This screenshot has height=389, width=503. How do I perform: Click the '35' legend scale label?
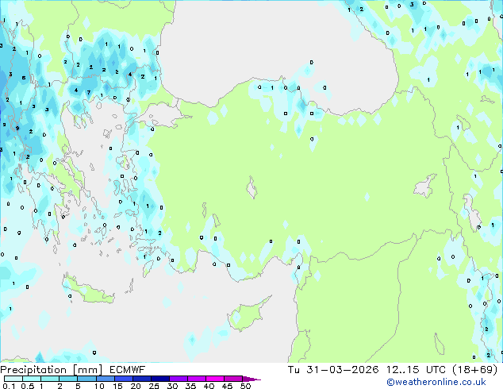[x=190, y=386]
